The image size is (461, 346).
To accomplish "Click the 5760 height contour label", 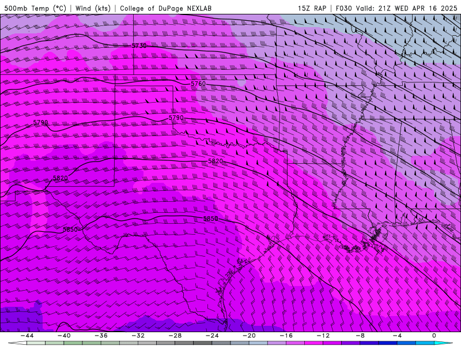I will pyautogui.click(x=198, y=84).
